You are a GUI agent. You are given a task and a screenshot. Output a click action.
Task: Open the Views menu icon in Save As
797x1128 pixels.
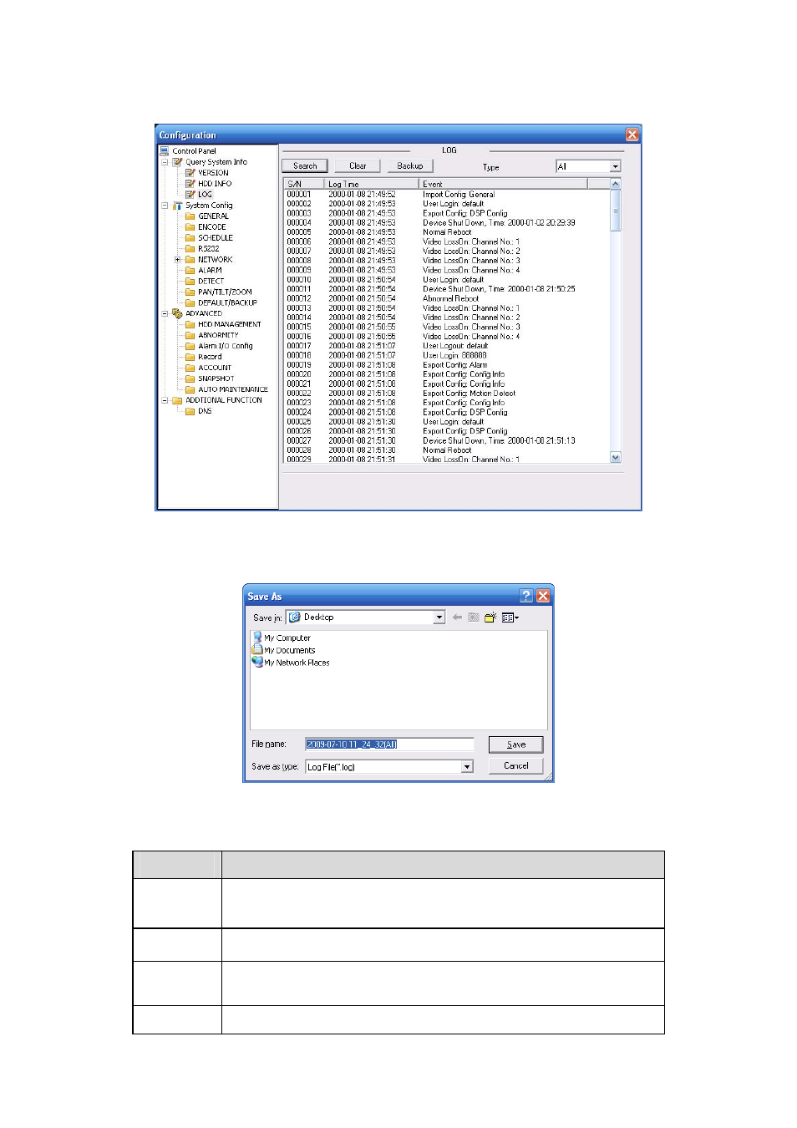pyautogui.click(x=510, y=617)
